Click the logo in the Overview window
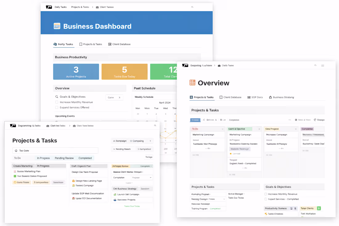 click(x=185, y=65)
